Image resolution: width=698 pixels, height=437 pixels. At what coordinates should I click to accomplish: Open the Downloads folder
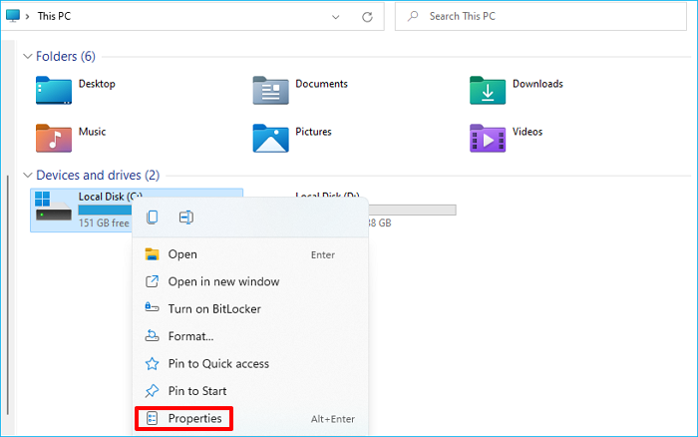point(489,90)
